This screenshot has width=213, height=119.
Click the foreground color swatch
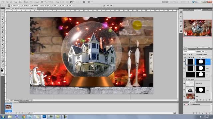2,70
